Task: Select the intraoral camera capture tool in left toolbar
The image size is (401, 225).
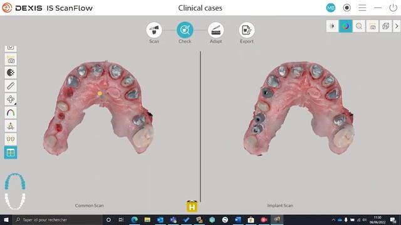Action: 11,60
